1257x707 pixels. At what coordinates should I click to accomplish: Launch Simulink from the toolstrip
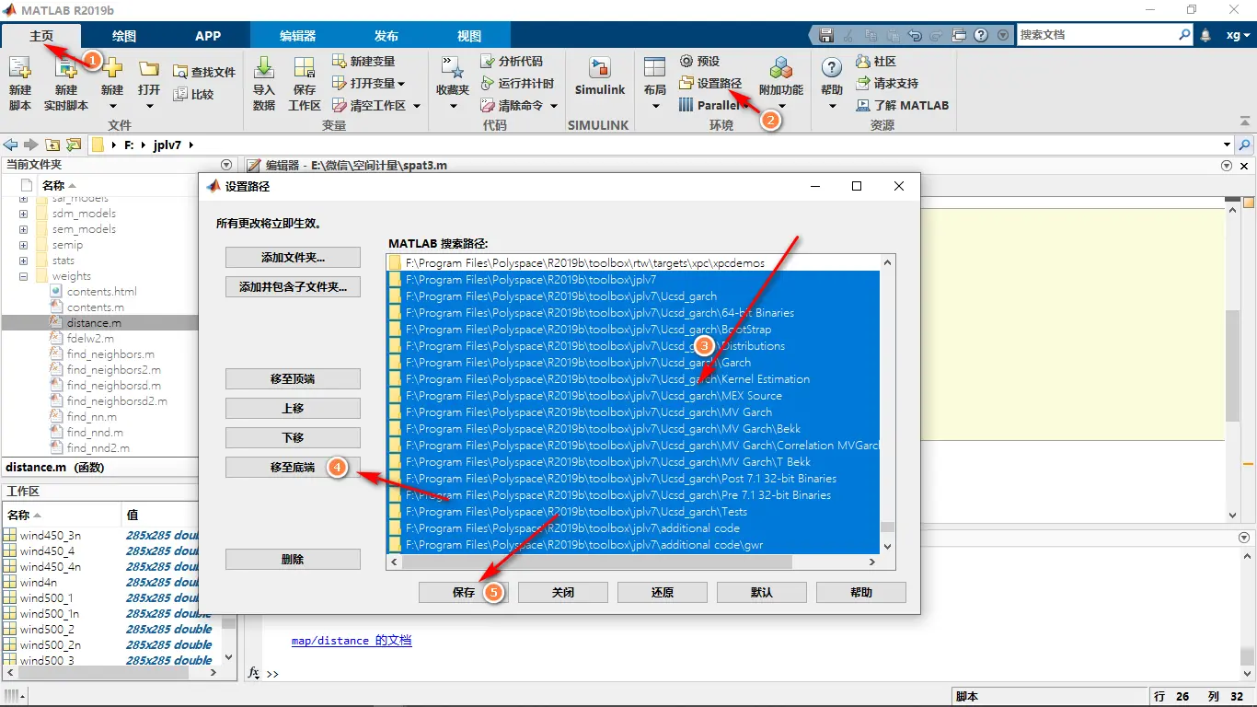[x=600, y=75]
